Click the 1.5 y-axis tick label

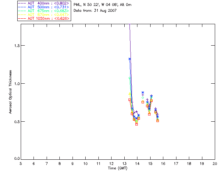(x=17, y=45)
